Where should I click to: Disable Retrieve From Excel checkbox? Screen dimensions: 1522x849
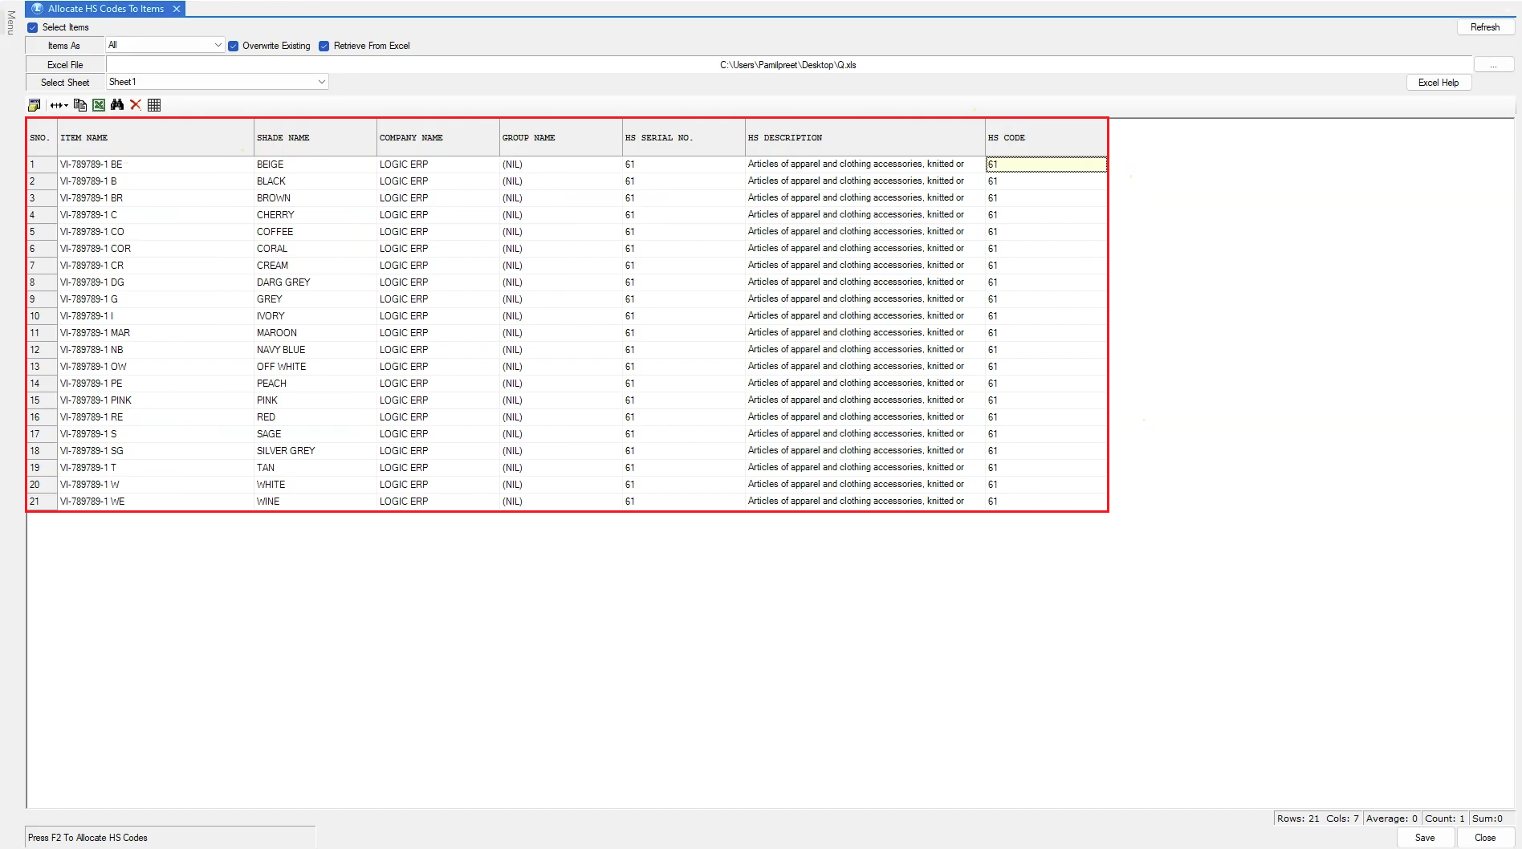pos(324,46)
